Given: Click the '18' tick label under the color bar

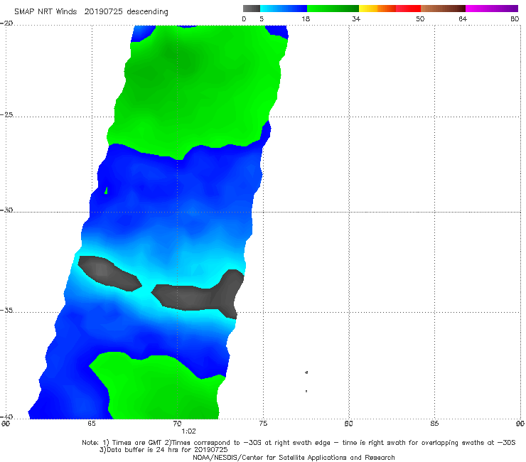Looking at the screenshot, I should 306,18.
